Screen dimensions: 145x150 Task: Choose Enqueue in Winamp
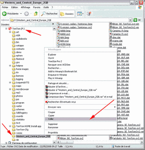(x=57, y=75)
